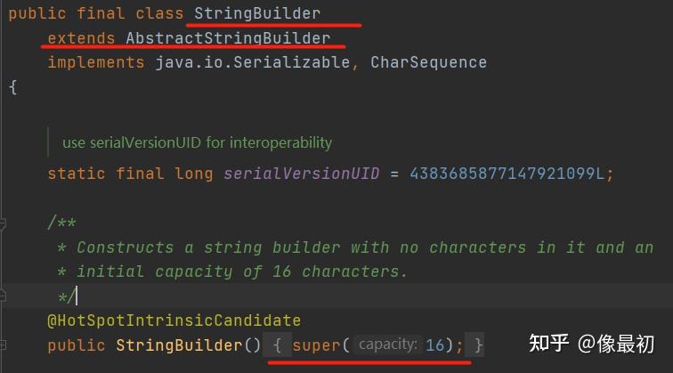Click the number 16 argument in super call
This screenshot has width=673, height=373.
pos(435,345)
